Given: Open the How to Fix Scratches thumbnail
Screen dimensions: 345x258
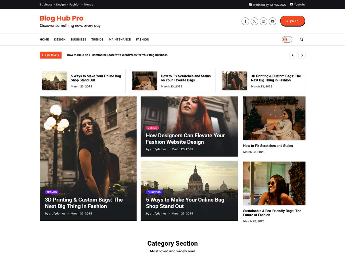Looking at the screenshot, I should (x=144, y=81).
